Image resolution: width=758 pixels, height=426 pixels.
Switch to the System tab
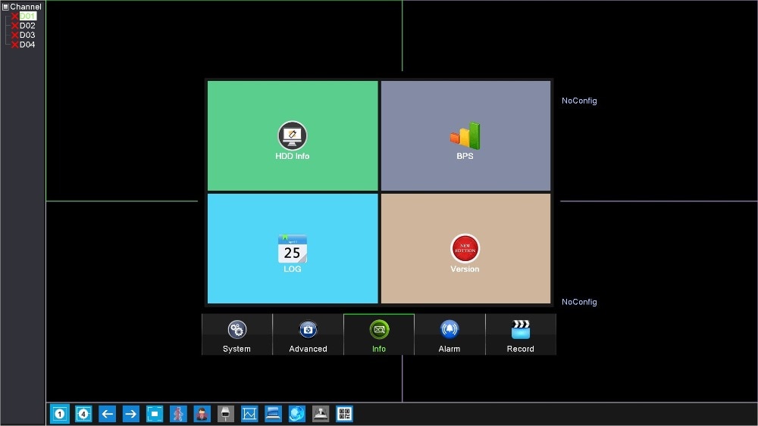[x=236, y=334]
